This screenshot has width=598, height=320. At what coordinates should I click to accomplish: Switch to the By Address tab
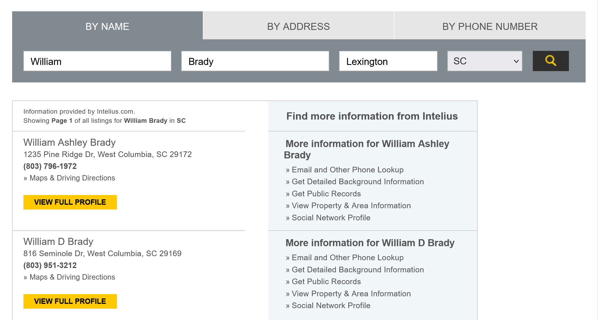pyautogui.click(x=298, y=26)
